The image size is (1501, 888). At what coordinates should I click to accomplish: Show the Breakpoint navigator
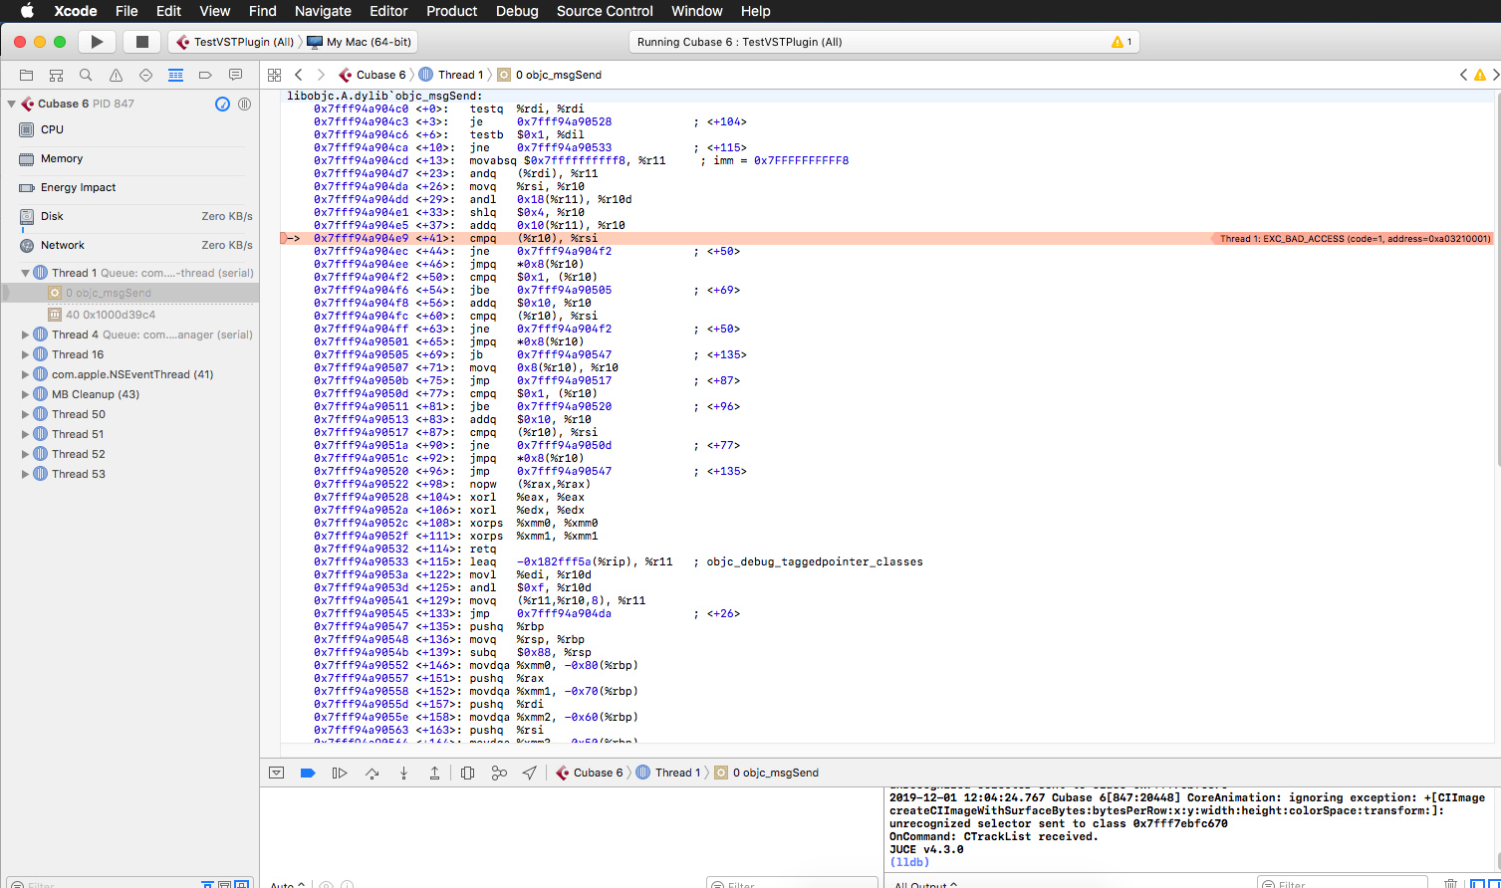point(205,75)
